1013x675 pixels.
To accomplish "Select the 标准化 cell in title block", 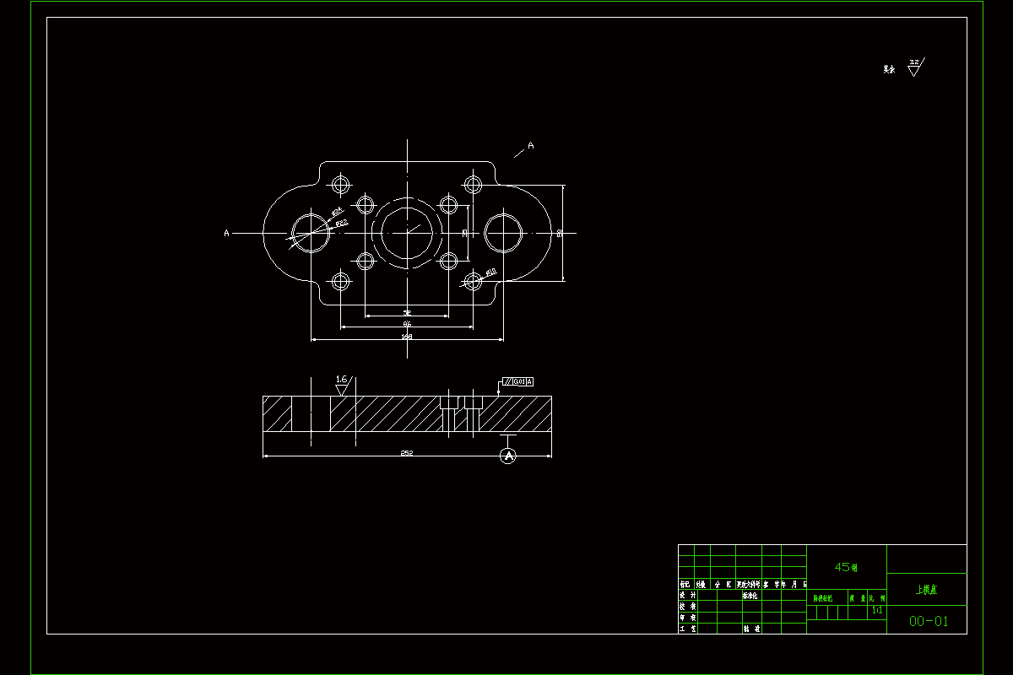I will 750,595.
